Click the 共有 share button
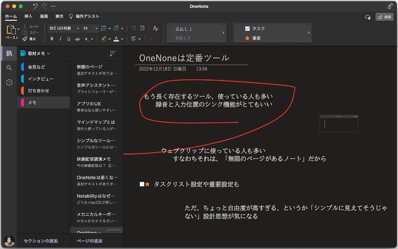398x249 pixels. click(x=385, y=17)
